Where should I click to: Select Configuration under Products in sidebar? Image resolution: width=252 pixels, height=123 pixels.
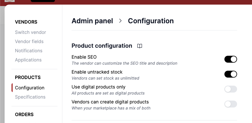pos(30,88)
